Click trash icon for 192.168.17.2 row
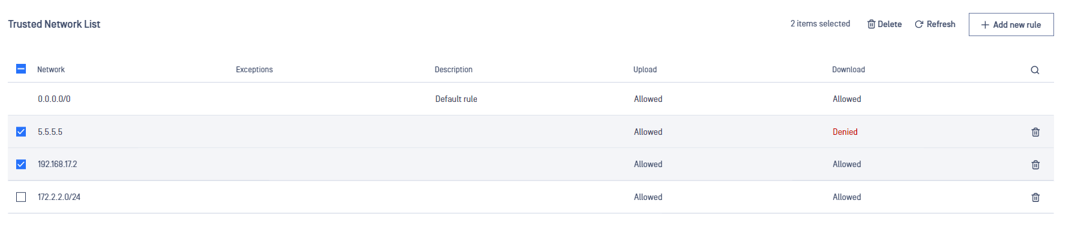 pos(1035,165)
